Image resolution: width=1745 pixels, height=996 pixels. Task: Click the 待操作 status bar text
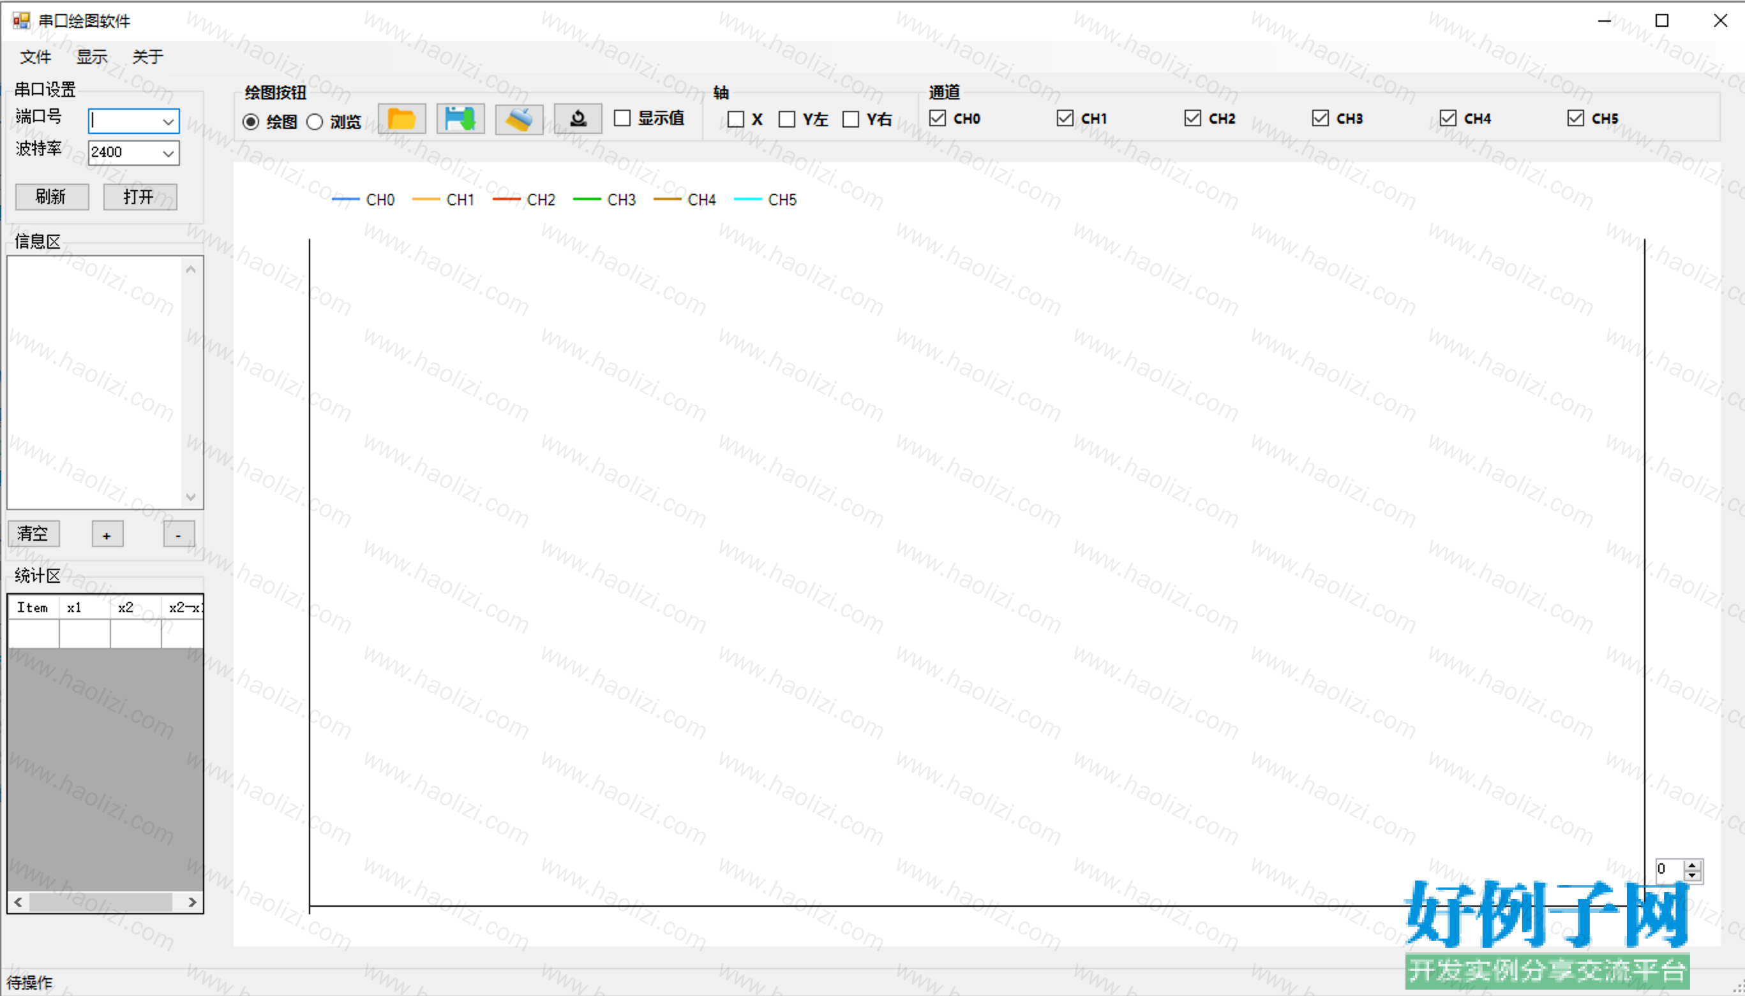[29, 983]
